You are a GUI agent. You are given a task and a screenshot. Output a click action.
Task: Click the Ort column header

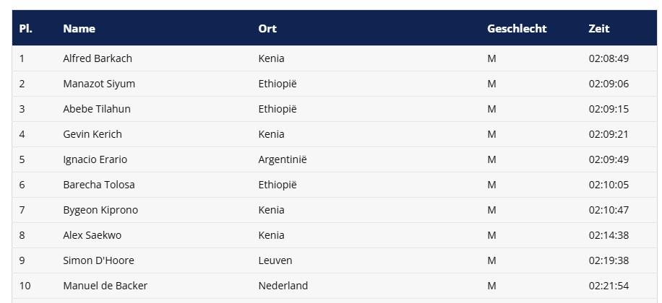click(267, 29)
